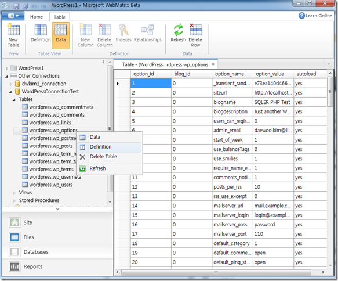Open the Learn Online help link
The image size is (338, 281).
[315, 16]
